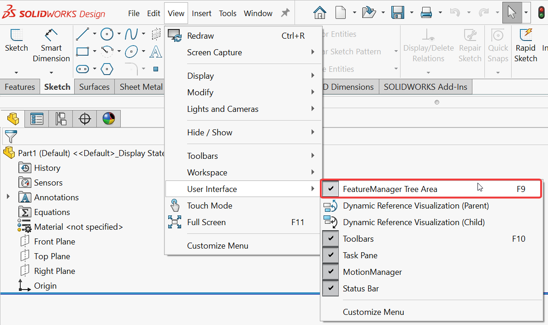Select the Line sketch tool

click(82, 34)
